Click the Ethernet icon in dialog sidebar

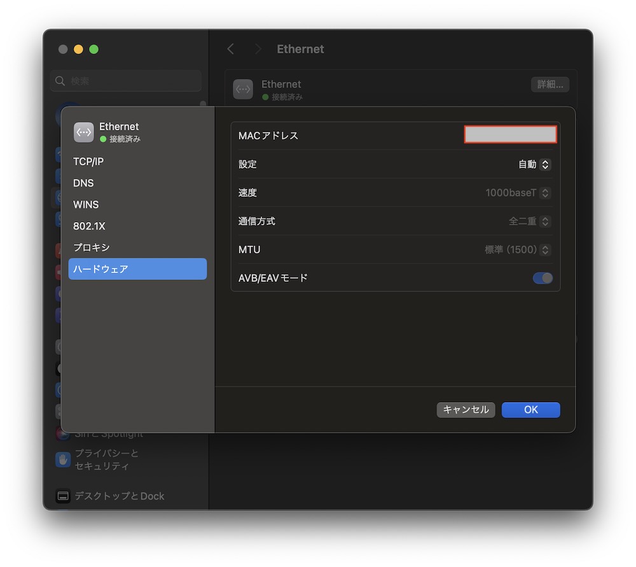tap(83, 132)
